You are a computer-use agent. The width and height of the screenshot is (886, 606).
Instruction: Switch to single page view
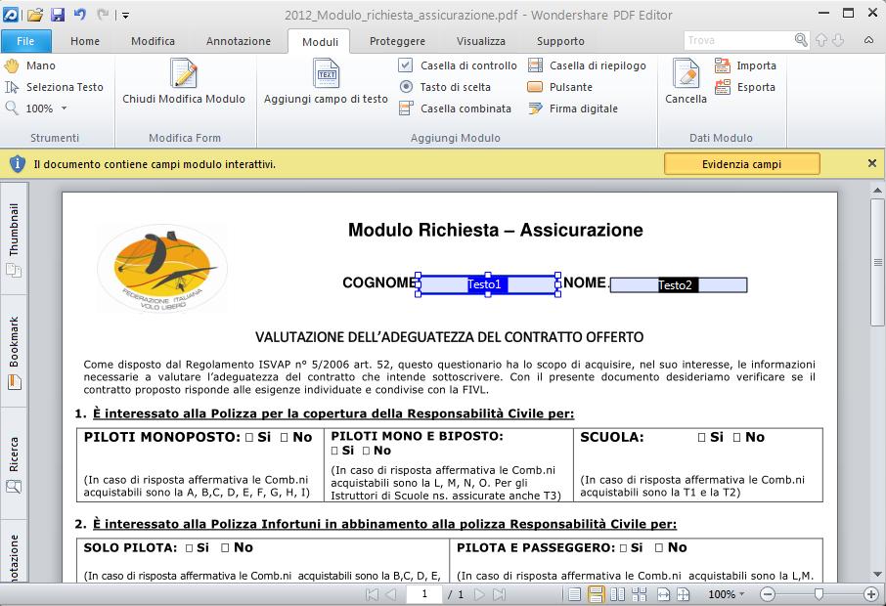pyautogui.click(x=574, y=594)
